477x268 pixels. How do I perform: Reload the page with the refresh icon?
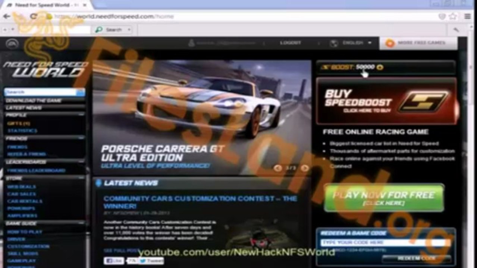(34, 17)
